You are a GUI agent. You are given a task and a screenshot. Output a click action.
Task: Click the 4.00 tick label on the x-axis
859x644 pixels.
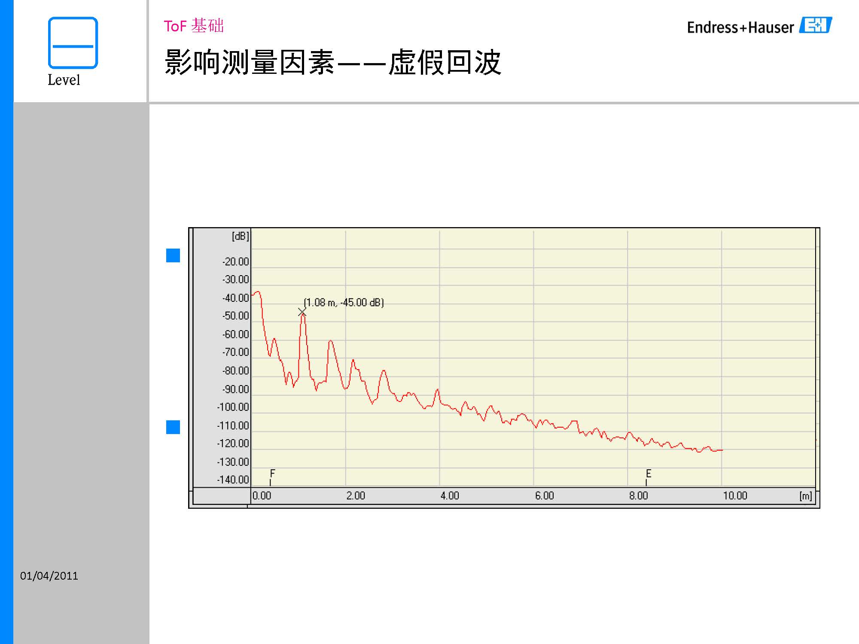(x=450, y=496)
